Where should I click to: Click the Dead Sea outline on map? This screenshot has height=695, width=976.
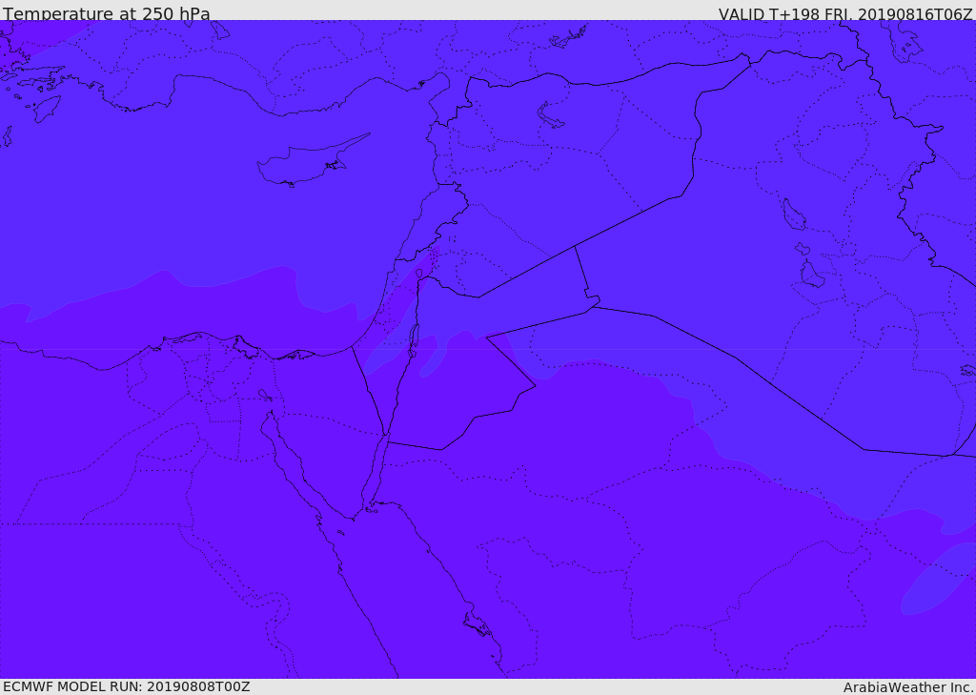(414, 339)
